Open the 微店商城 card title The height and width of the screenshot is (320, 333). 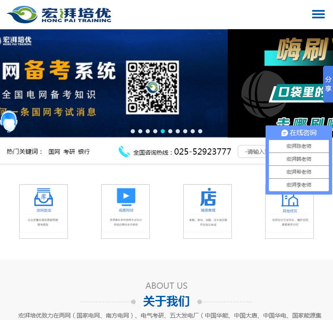tap(208, 210)
